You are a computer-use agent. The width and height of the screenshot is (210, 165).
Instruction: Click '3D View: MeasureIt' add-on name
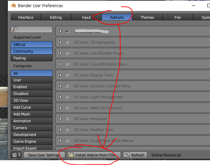tap(90, 119)
